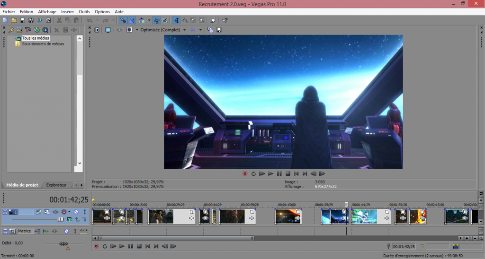Viewport: 485px width, 259px height.
Task: Save preview snapshot to file icon
Action: [219, 30]
